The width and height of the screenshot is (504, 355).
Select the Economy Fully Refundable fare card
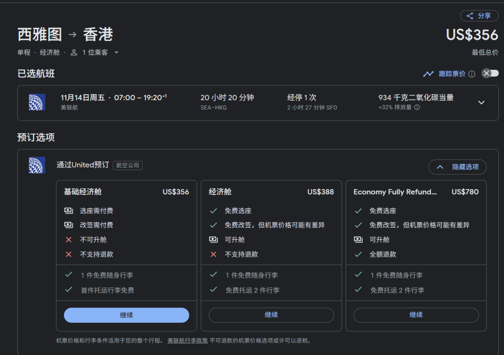coord(416,233)
